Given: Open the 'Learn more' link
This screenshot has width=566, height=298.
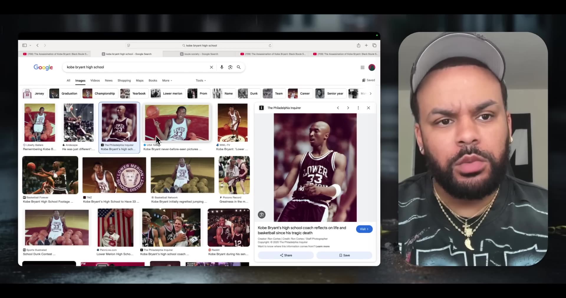Looking at the screenshot, I should pyautogui.click(x=323, y=246).
